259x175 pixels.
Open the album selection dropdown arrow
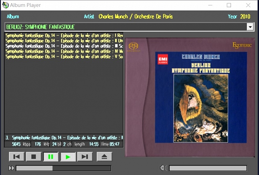[x=250, y=27]
